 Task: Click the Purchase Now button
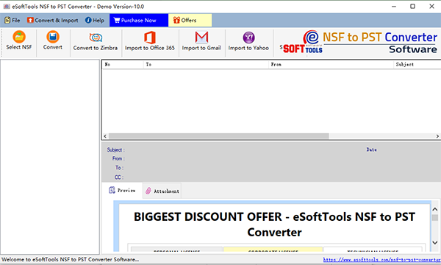(x=139, y=21)
